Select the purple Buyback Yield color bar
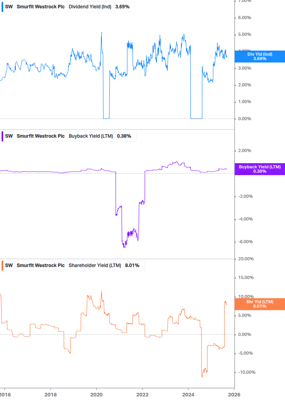 (2, 136)
